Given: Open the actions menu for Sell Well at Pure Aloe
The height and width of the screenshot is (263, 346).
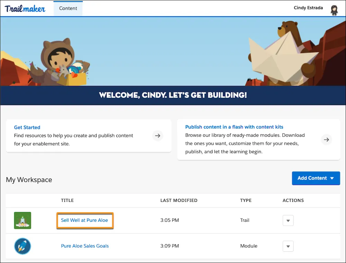Looking at the screenshot, I should click(x=288, y=220).
